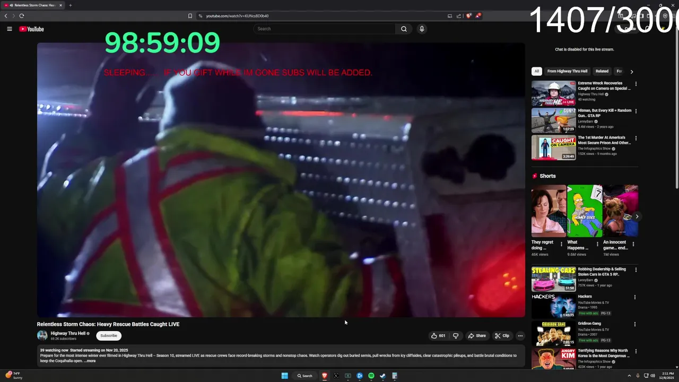Open system tray volume control
This screenshot has height=382, width=679.
652,376
